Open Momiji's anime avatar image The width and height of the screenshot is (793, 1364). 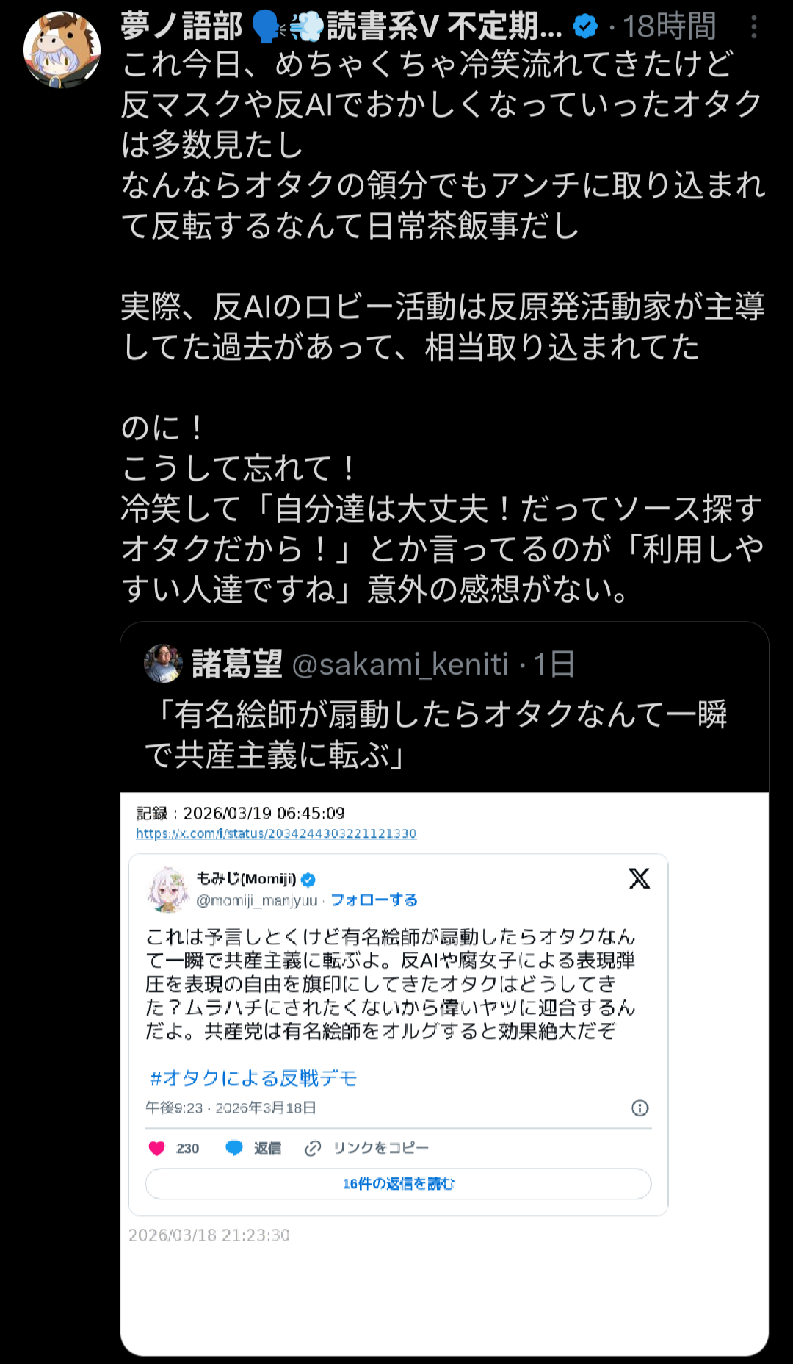(168, 889)
